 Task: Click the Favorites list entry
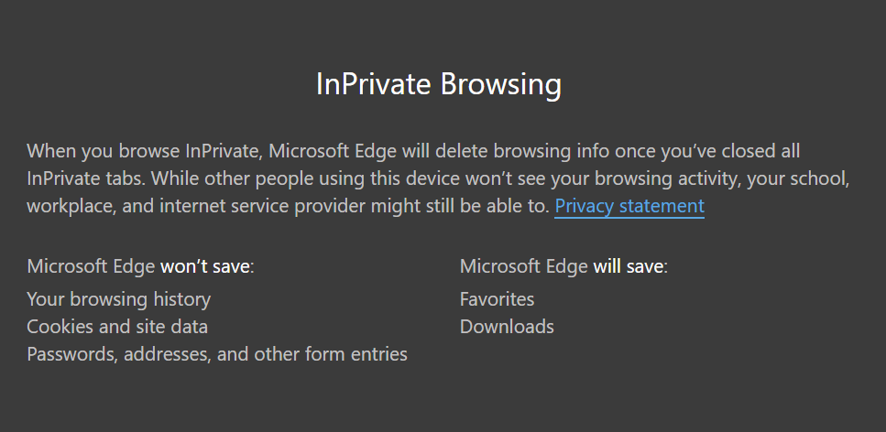497,299
